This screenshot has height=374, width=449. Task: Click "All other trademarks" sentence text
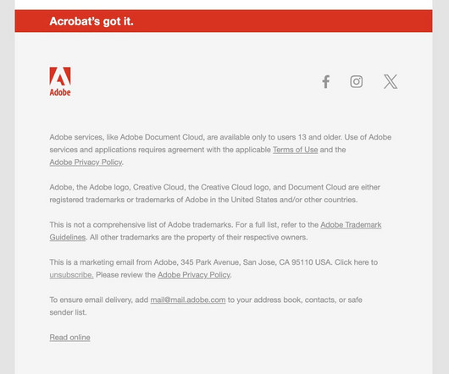point(199,237)
